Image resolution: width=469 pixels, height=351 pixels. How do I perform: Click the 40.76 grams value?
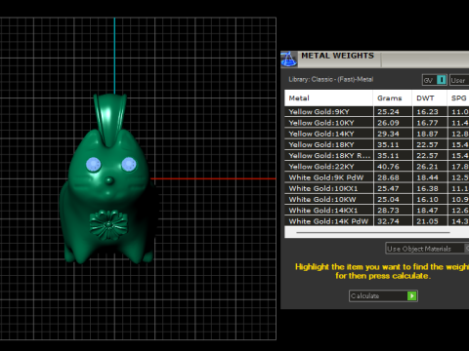pos(388,167)
